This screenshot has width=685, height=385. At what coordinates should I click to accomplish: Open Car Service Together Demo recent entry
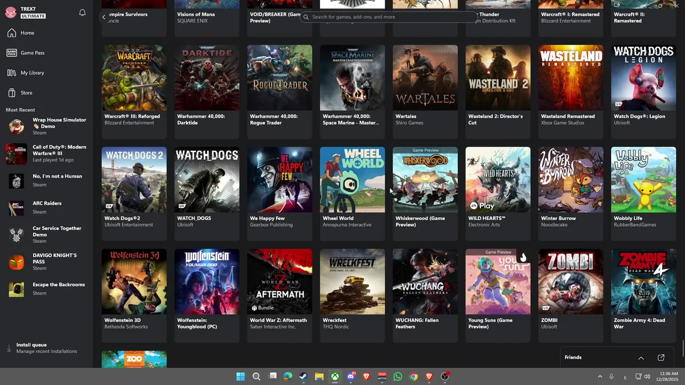point(46,234)
